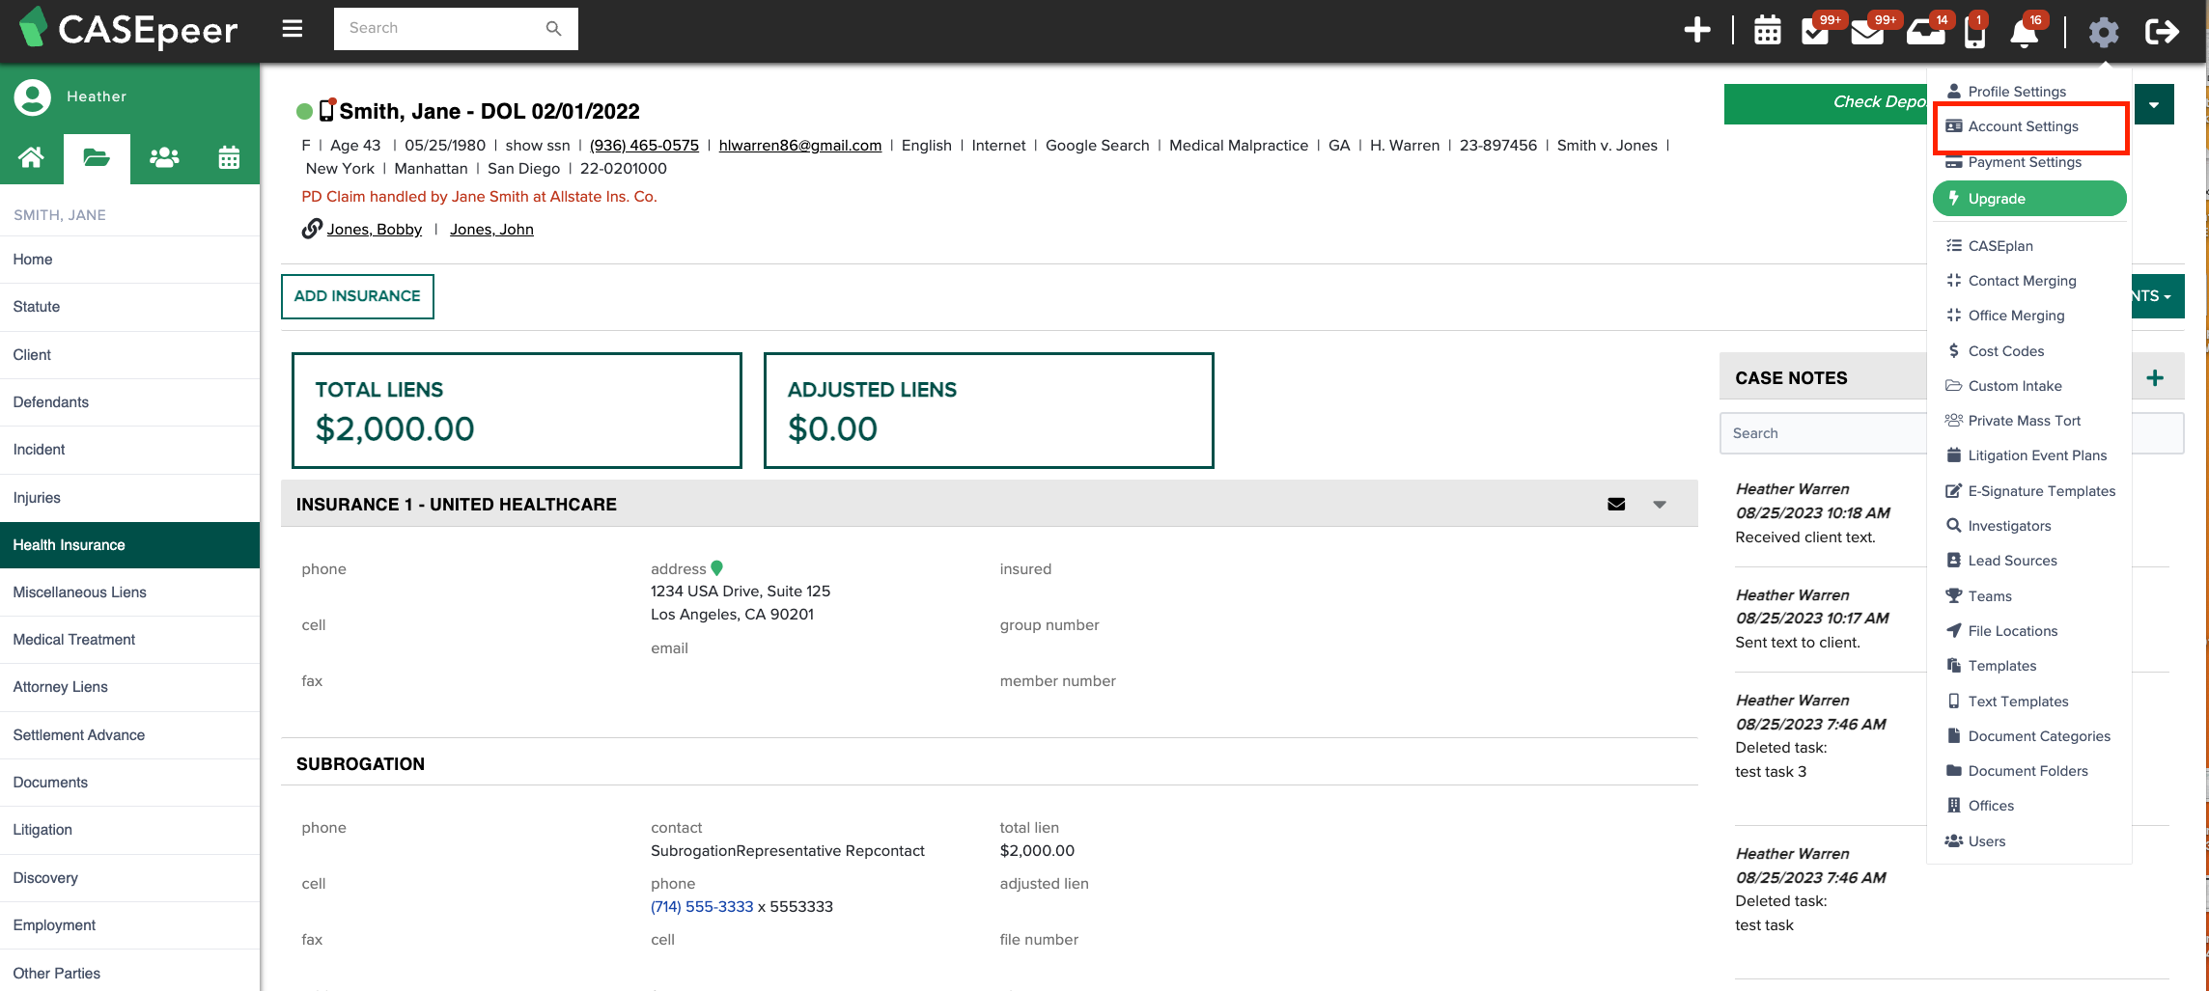Open Litigation in sidebar
2209x991 pixels.
(x=130, y=830)
